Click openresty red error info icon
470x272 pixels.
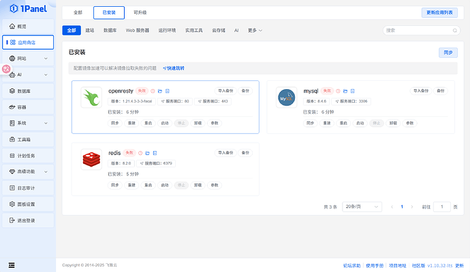(153, 91)
